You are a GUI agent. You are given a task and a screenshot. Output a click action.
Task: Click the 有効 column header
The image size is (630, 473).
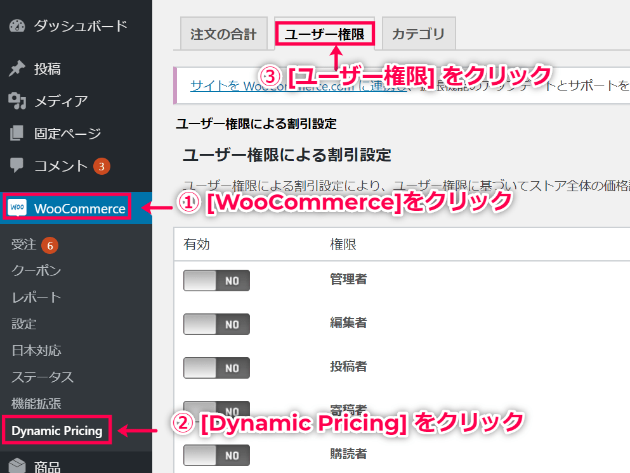click(197, 244)
